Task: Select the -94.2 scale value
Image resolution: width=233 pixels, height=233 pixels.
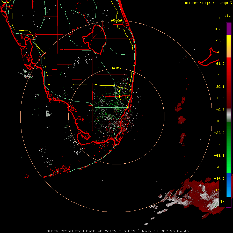Action: [x=219, y=179]
